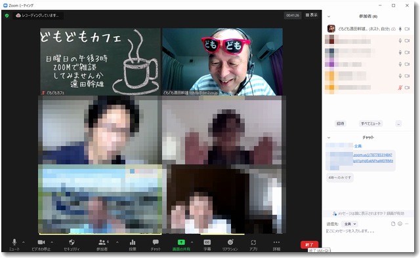Expand video options chevron next to ビデオの停止
The image size is (420, 258).
point(52,242)
